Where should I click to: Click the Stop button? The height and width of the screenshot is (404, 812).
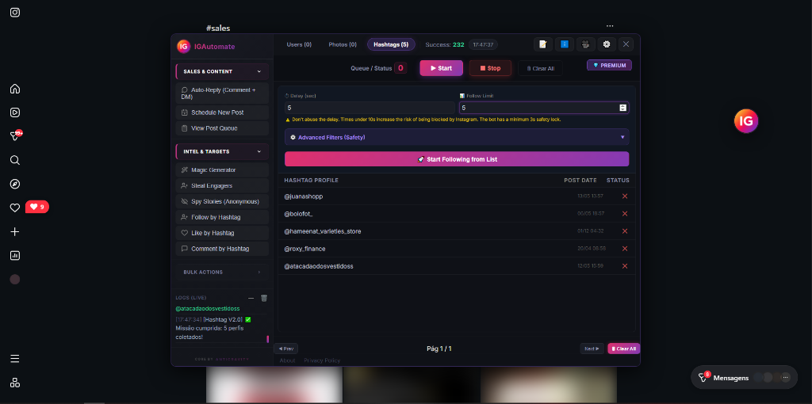490,68
